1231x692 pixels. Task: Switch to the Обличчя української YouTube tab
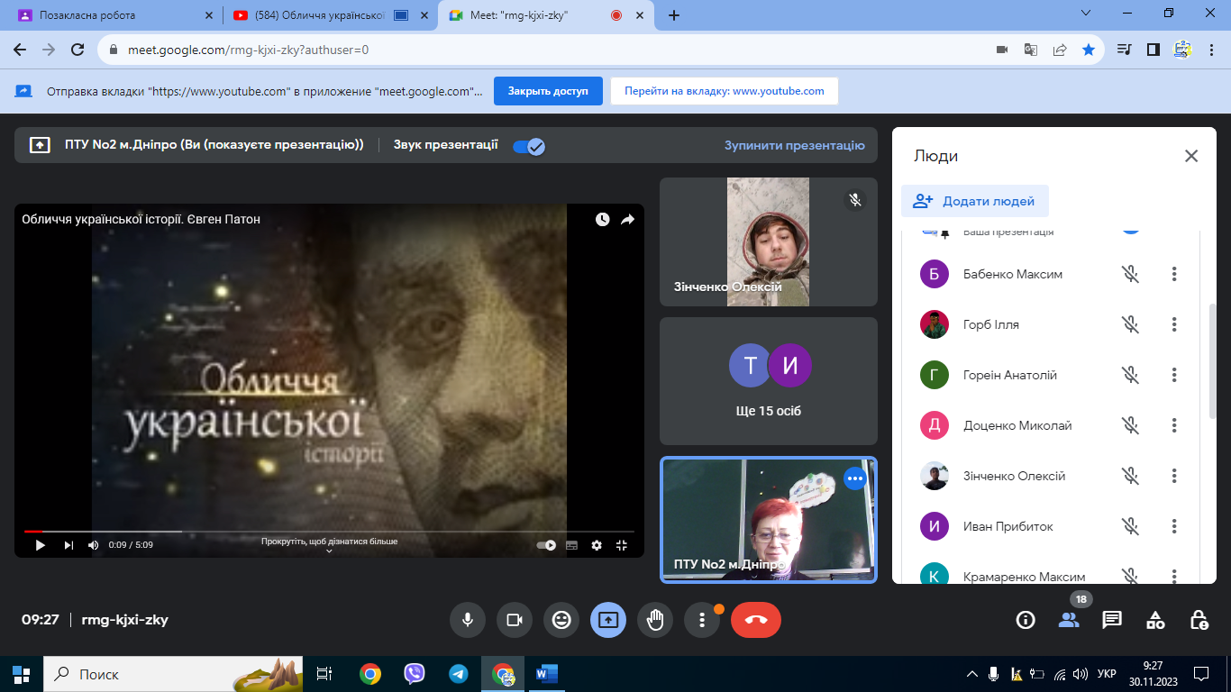click(330, 15)
